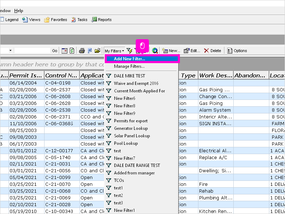This screenshot has width=285, height=214.
Task: Click the globe search icon
Action: pos(155,51)
